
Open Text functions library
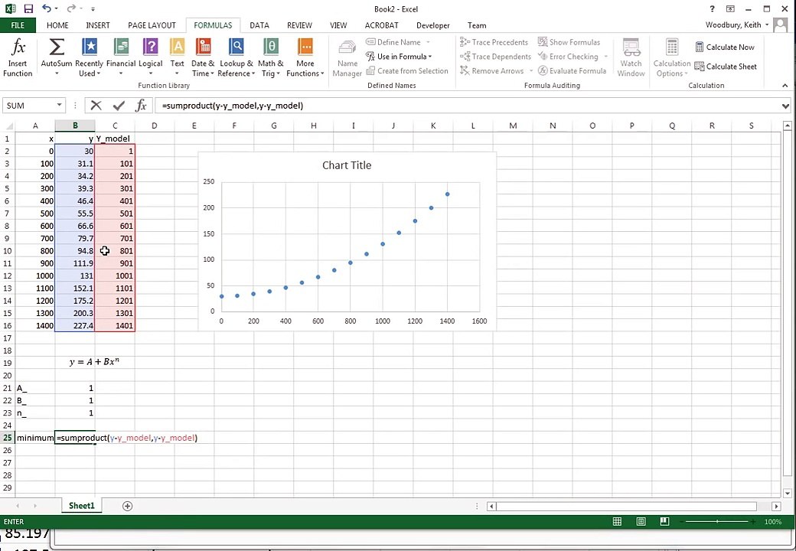(177, 57)
